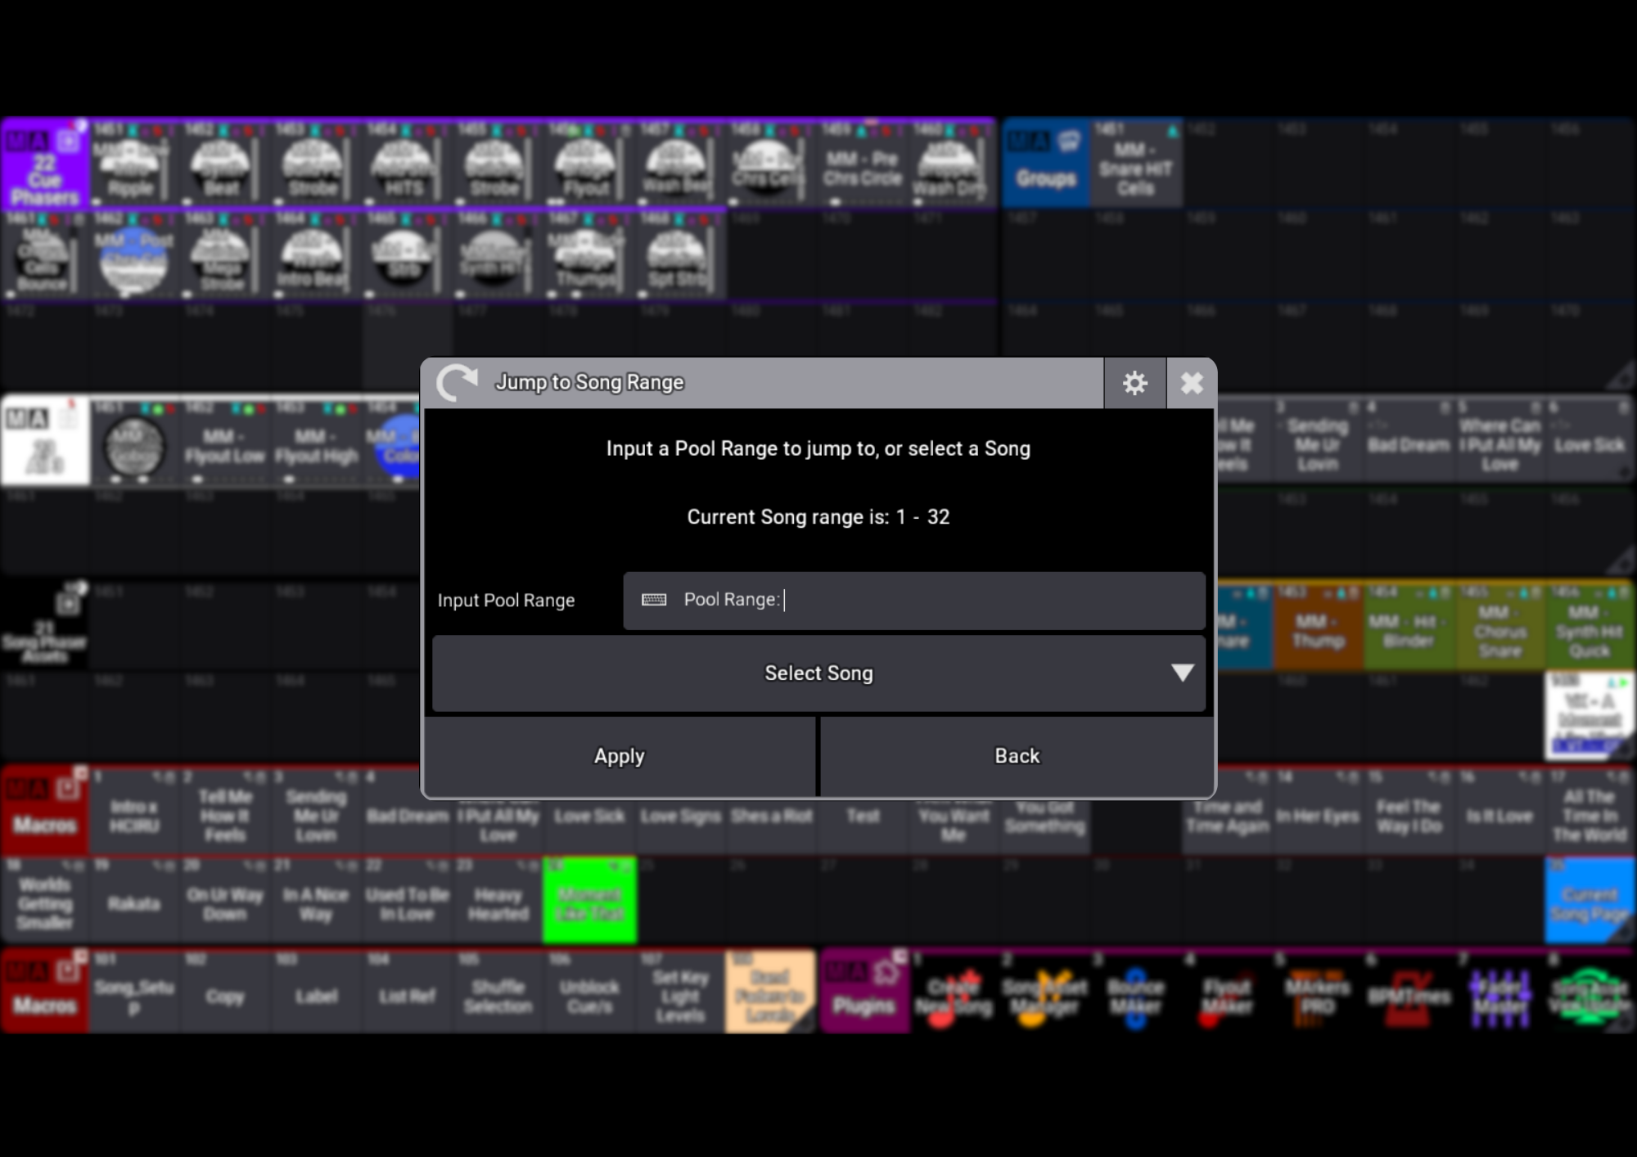Click the Back button
Screen dimensions: 1637x1157
[1017, 756]
